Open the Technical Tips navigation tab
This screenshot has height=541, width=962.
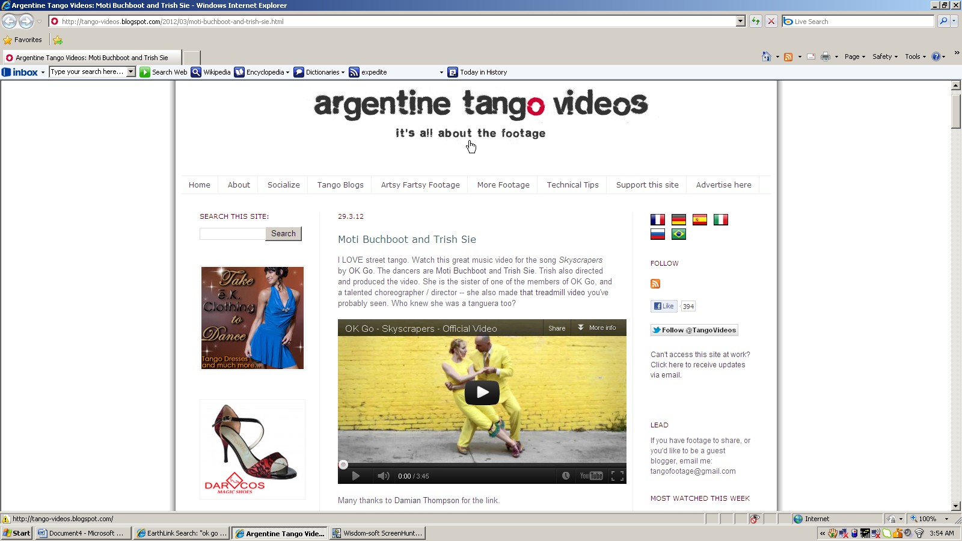(573, 185)
